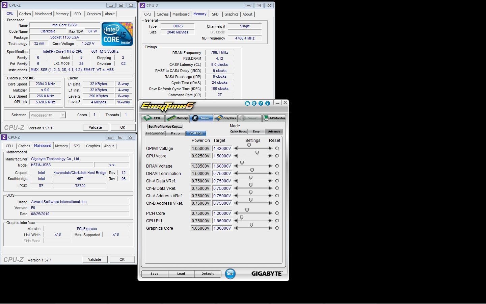This screenshot has width=486, height=304.
Task: Open Memory tab in CPU-Z Mainboard window
Action: click(x=61, y=146)
